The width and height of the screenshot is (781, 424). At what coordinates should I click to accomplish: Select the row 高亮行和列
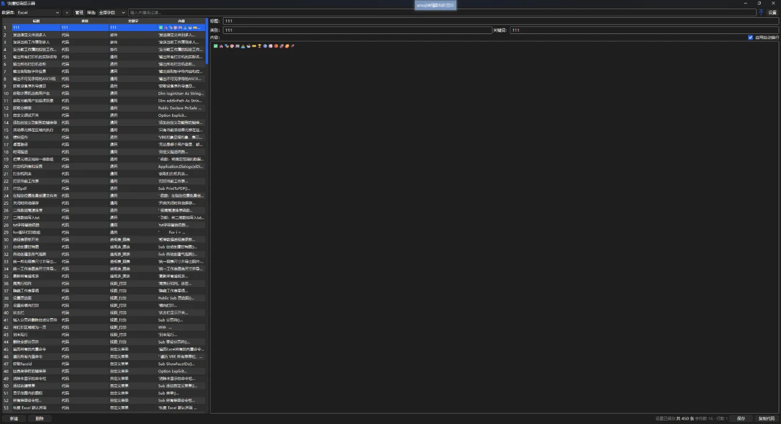pyautogui.click(x=104, y=283)
